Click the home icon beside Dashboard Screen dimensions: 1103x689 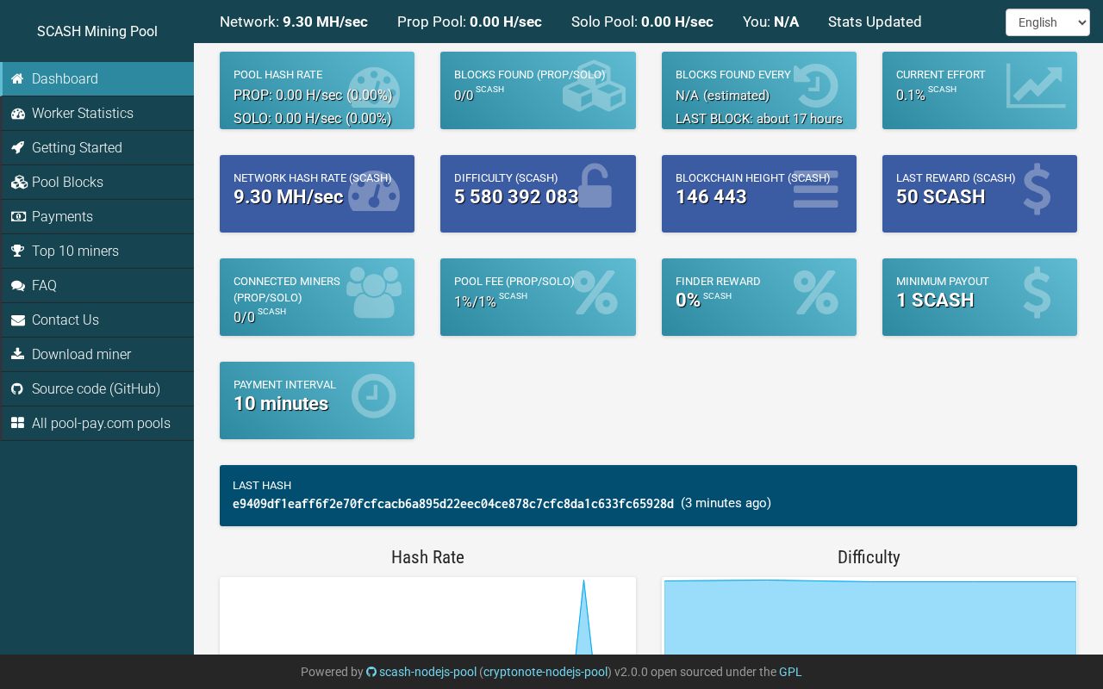17,78
